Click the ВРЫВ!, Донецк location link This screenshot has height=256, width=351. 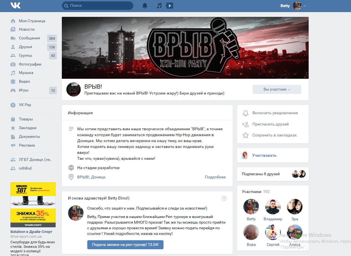point(91,177)
